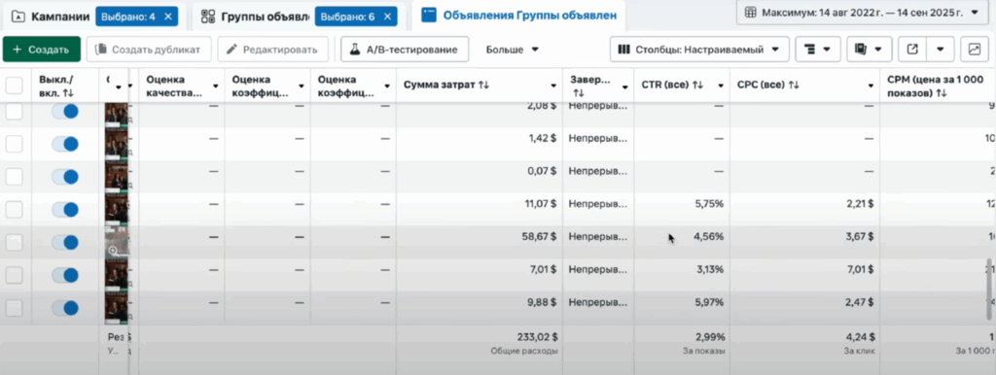Screen dimensions: 996x375
Task: Expand the export options arrow
Action: pyautogui.click(x=941, y=50)
